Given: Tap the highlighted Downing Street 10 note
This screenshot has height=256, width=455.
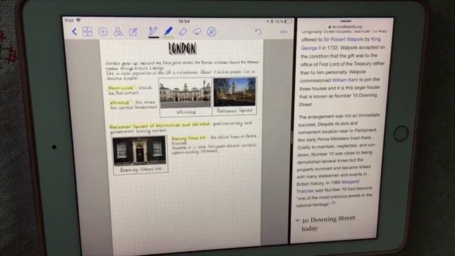Looking at the screenshot, I should 188,138.
